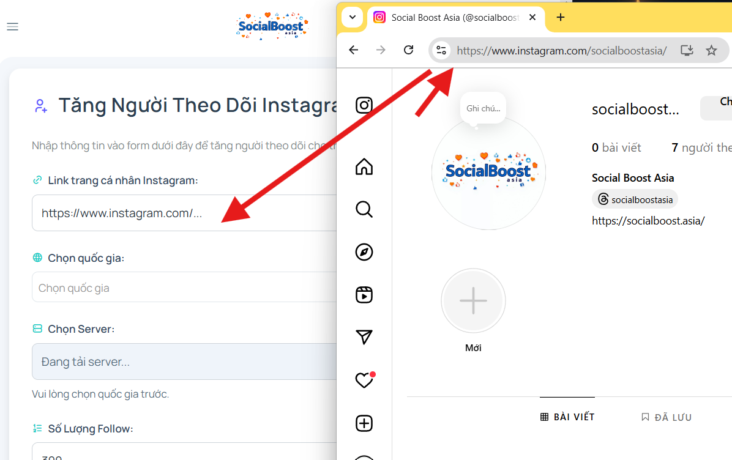This screenshot has width=732, height=460.
Task: Open a new browser tab
Action: (561, 17)
